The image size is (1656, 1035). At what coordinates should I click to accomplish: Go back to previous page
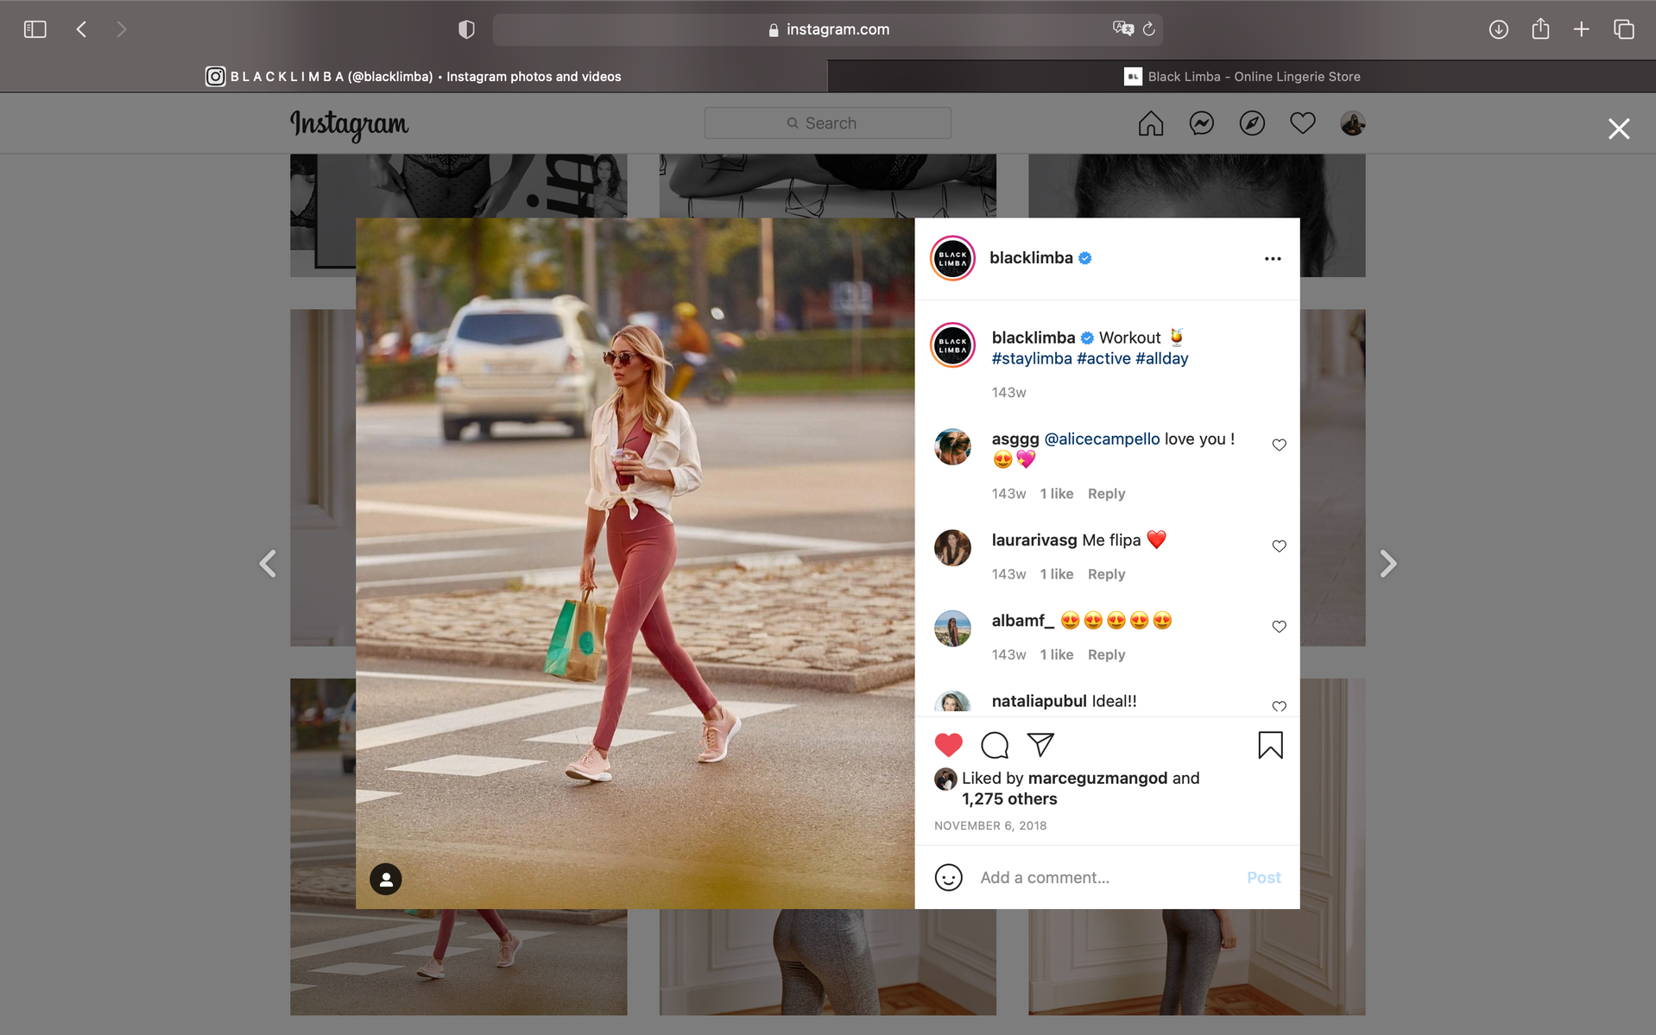click(x=81, y=29)
